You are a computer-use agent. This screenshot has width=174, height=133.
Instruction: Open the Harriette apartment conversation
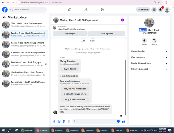pos(24,64)
